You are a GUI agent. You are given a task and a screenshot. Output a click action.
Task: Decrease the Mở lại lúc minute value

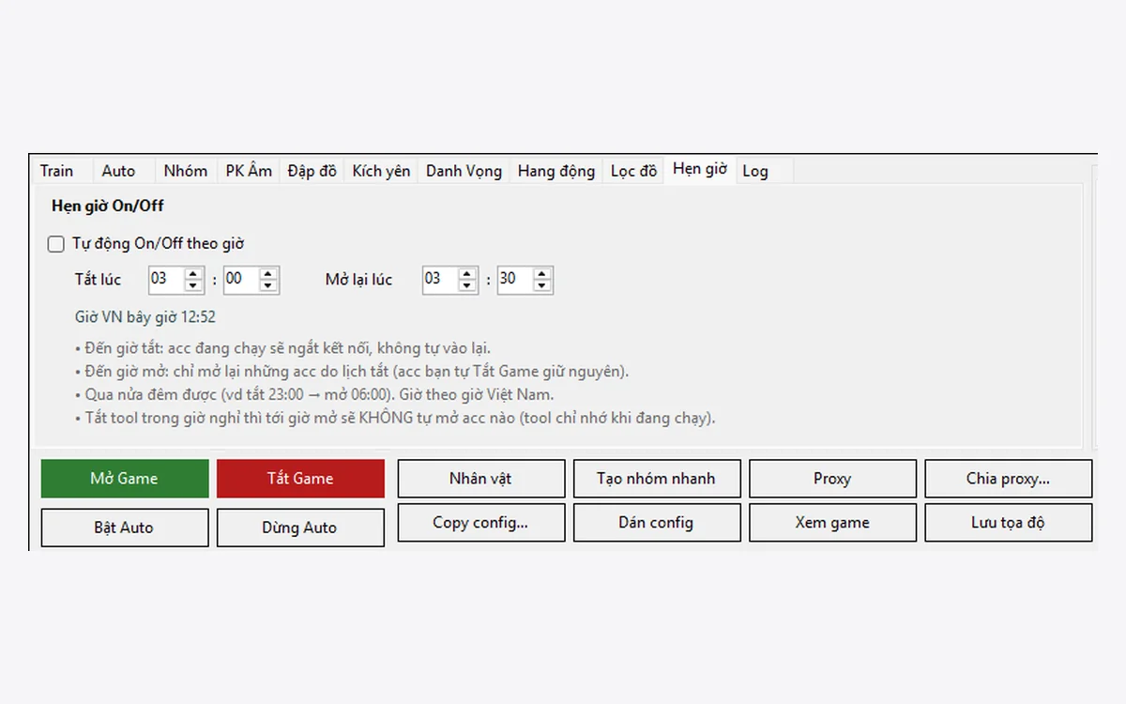[x=542, y=285]
